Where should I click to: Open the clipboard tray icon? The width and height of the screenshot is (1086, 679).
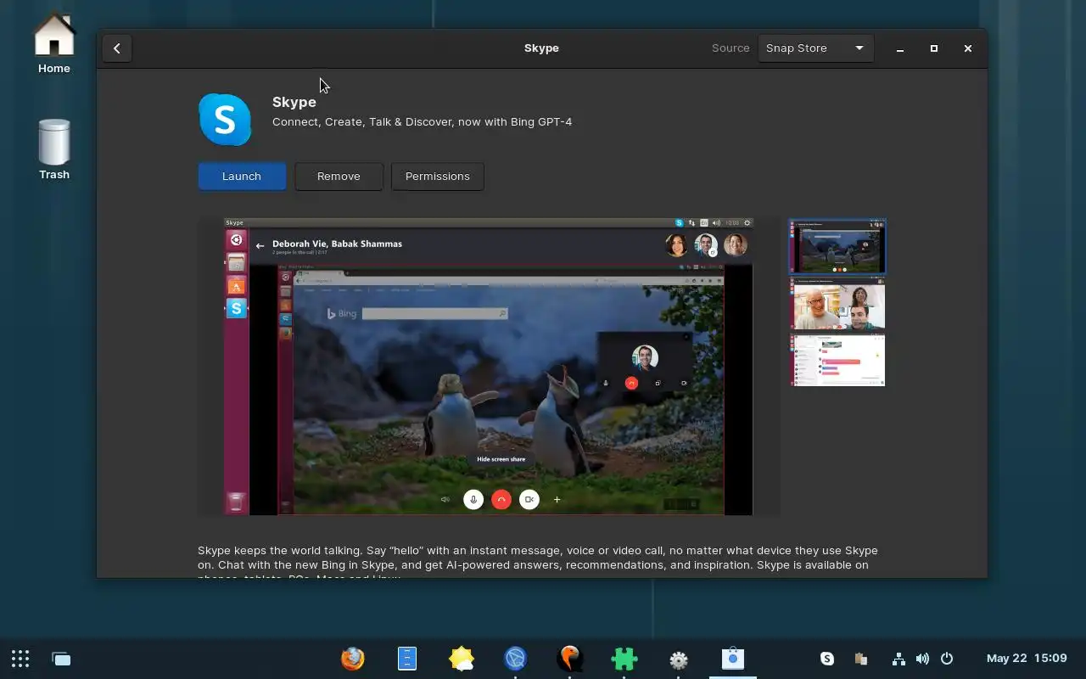[x=860, y=659]
